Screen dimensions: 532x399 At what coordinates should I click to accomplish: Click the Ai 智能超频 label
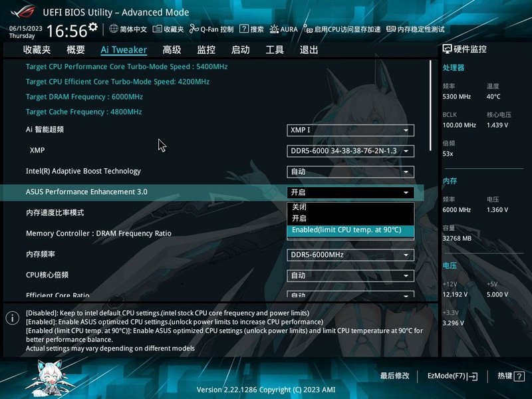(x=45, y=130)
